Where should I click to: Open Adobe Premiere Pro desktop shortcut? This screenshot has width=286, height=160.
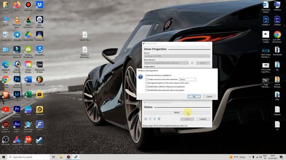click(x=17, y=111)
